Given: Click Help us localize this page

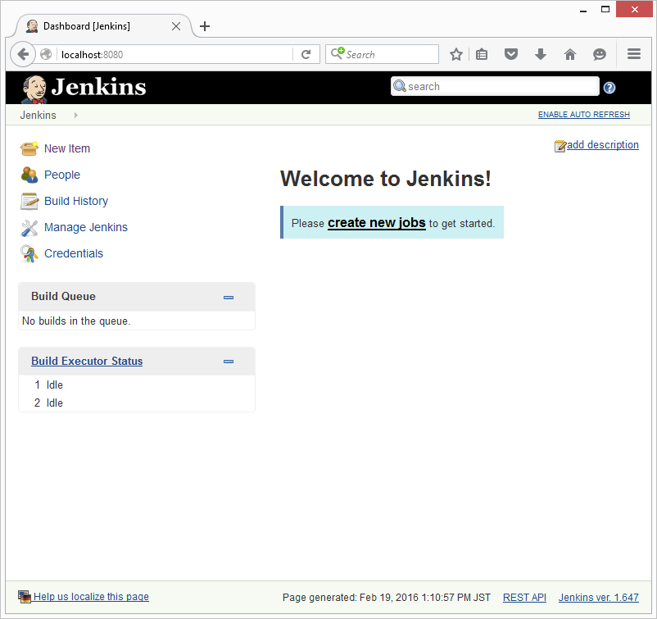Looking at the screenshot, I should coord(91,597).
